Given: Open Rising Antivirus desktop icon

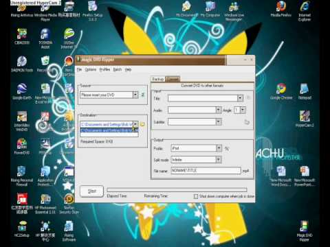Looking at the screenshot, I should pos(22,9).
